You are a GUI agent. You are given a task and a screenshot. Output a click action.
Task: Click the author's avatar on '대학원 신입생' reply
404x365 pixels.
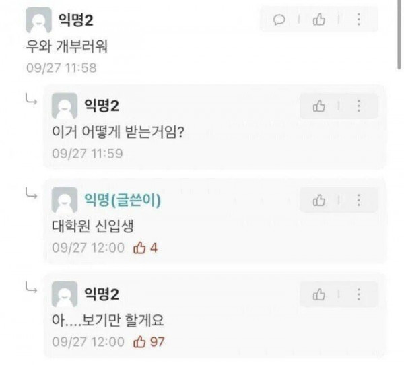65,201
